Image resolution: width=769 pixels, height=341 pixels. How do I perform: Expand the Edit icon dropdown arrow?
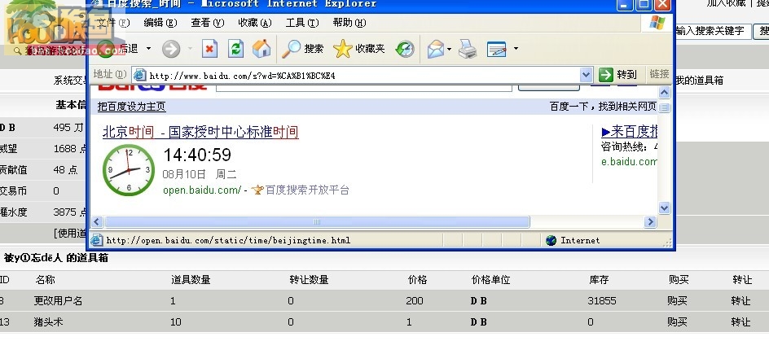click(516, 49)
